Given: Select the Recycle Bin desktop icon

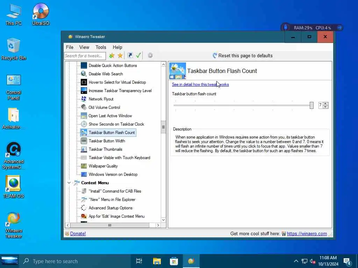Looking at the screenshot, I should 14,49.
